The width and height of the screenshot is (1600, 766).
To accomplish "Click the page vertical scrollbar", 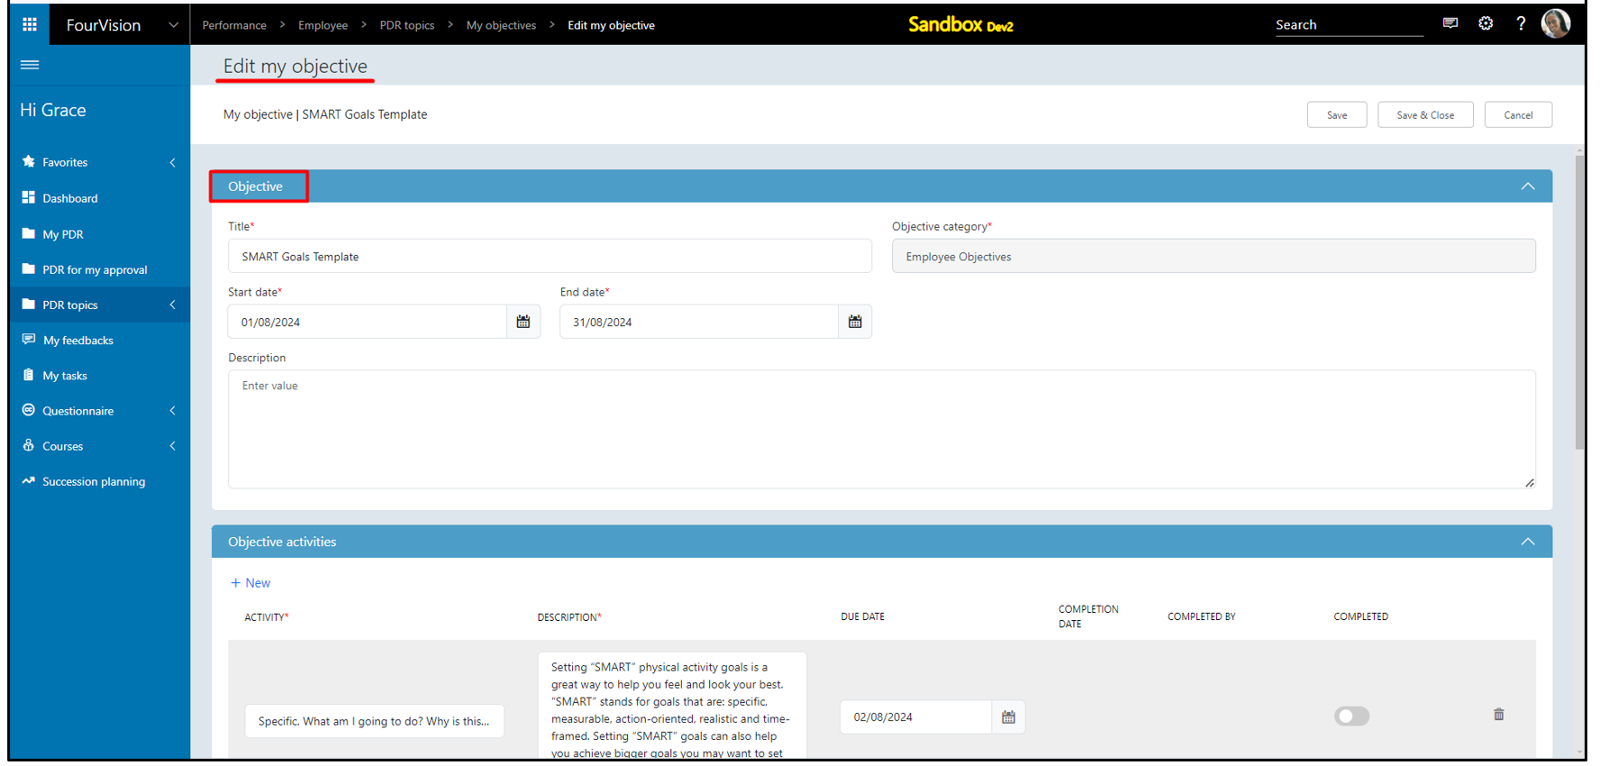I will pyautogui.click(x=1580, y=302).
